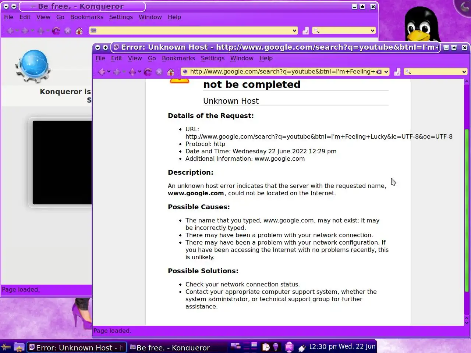Viewport: 471px width, 353px height.
Task: Open Help menu in Error window
Action: 266,58
